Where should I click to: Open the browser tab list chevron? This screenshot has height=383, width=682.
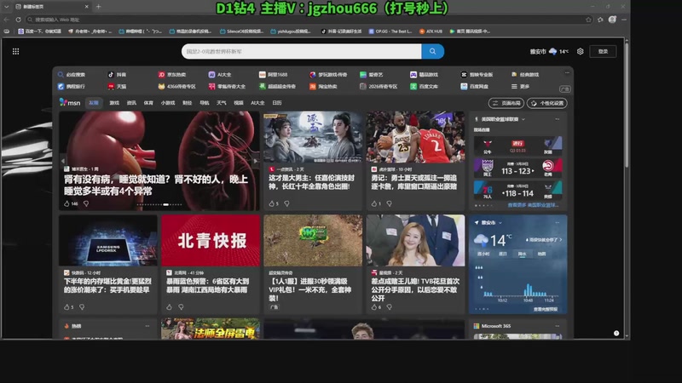6,7
